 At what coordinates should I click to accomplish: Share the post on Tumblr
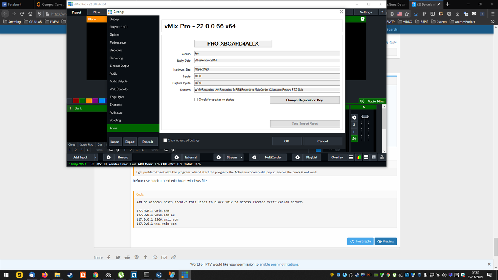coord(146,257)
